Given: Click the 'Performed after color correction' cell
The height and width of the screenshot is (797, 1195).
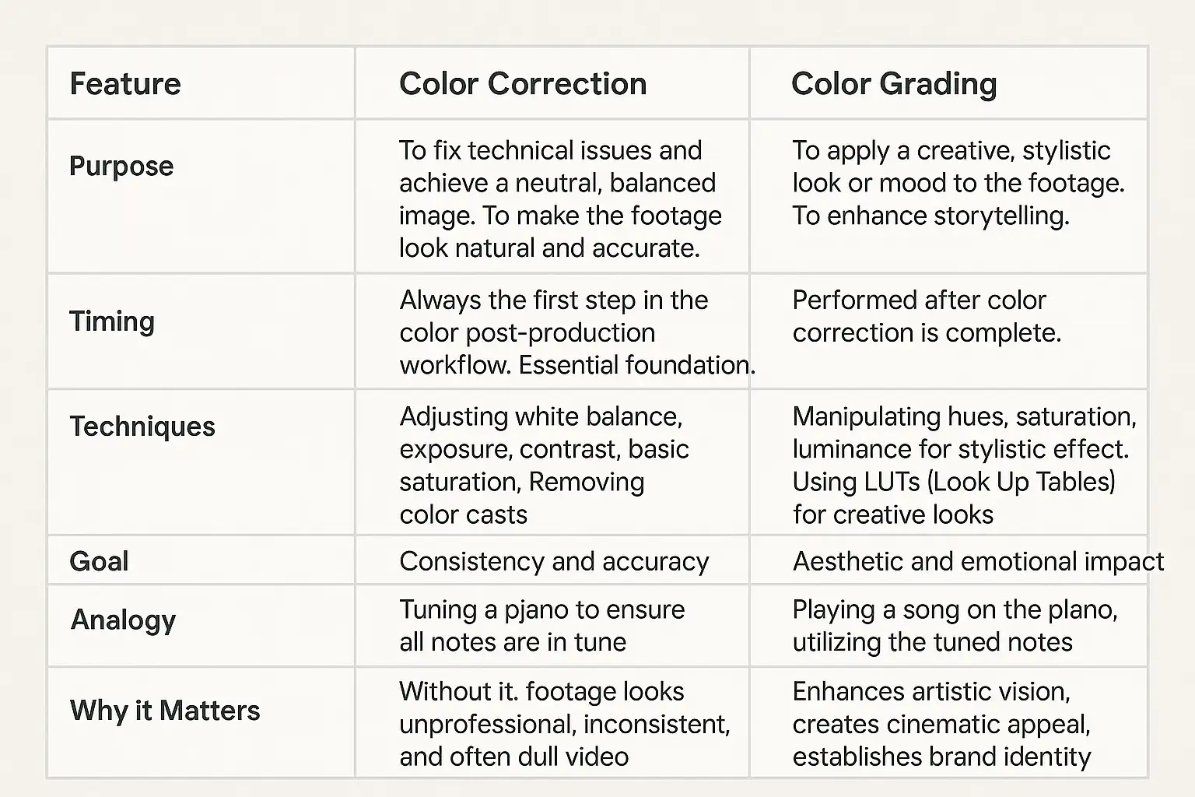Looking at the screenshot, I should pos(927,316).
